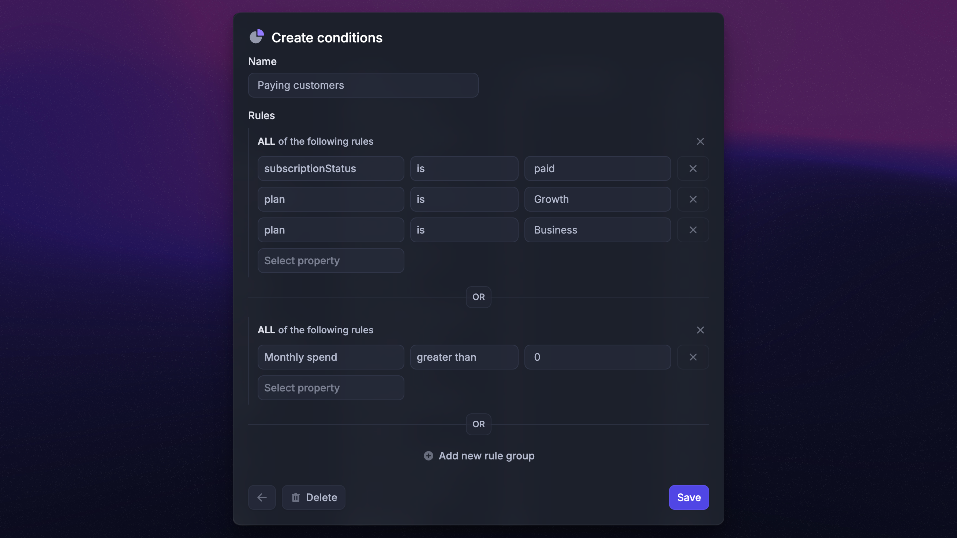
Task: Open the greater than operator dropdown
Action: (x=464, y=357)
